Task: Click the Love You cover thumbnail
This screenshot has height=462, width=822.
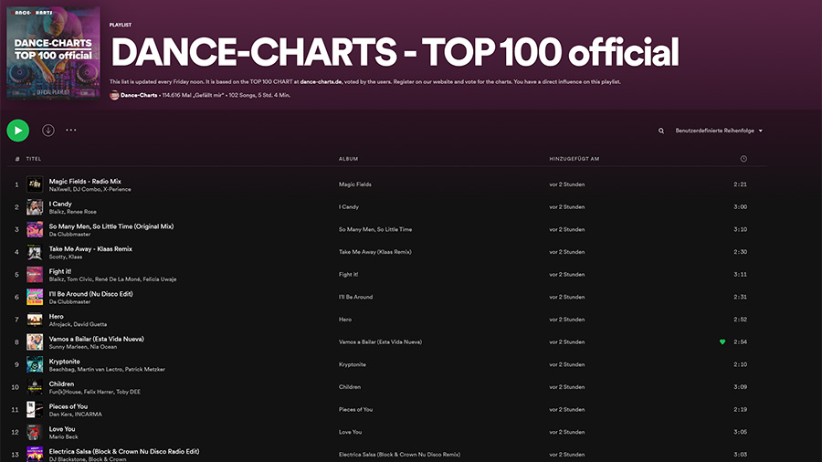Action: (35, 432)
